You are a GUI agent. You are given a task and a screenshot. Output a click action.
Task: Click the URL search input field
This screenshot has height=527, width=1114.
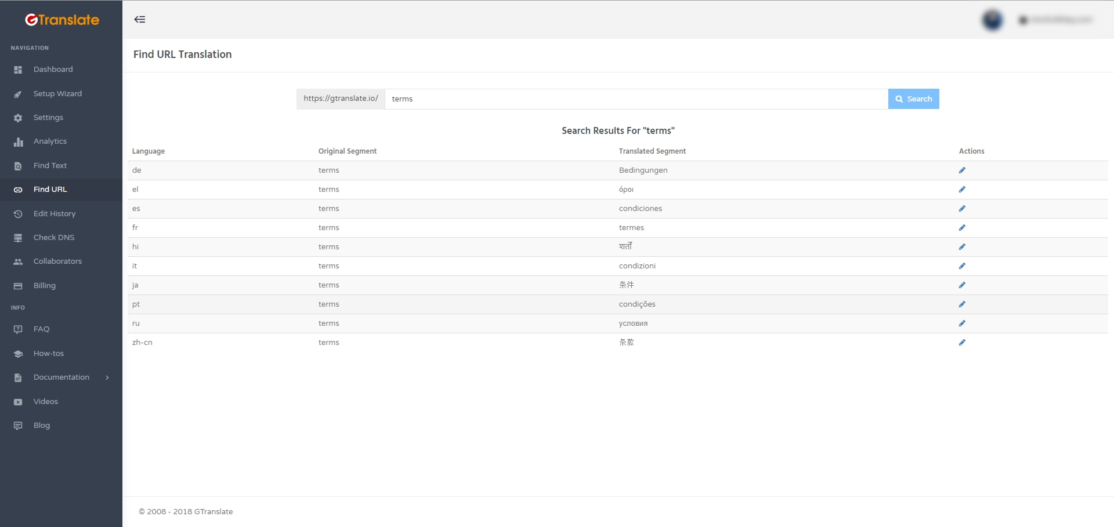point(636,99)
